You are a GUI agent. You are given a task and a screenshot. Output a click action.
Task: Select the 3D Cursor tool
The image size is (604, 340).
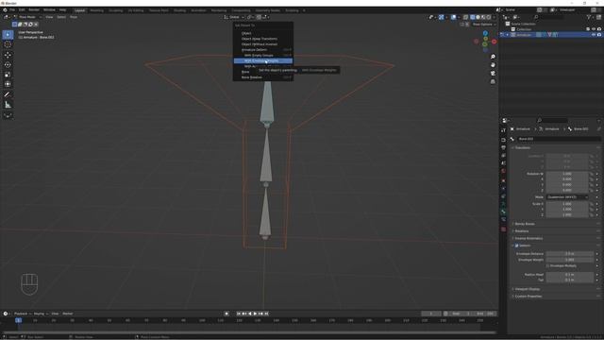pyautogui.click(x=8, y=44)
